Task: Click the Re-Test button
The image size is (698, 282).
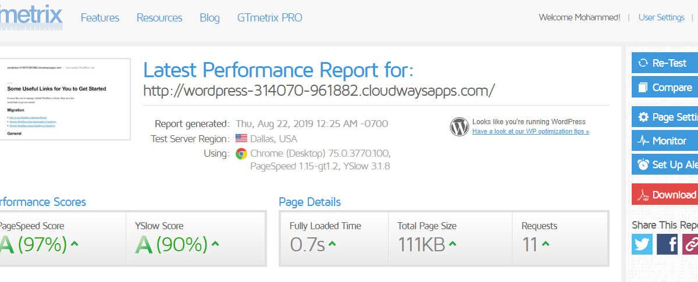Action: (665, 63)
